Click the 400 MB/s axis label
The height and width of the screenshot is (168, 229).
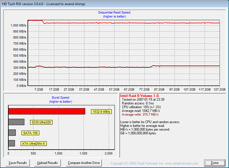(19, 62)
